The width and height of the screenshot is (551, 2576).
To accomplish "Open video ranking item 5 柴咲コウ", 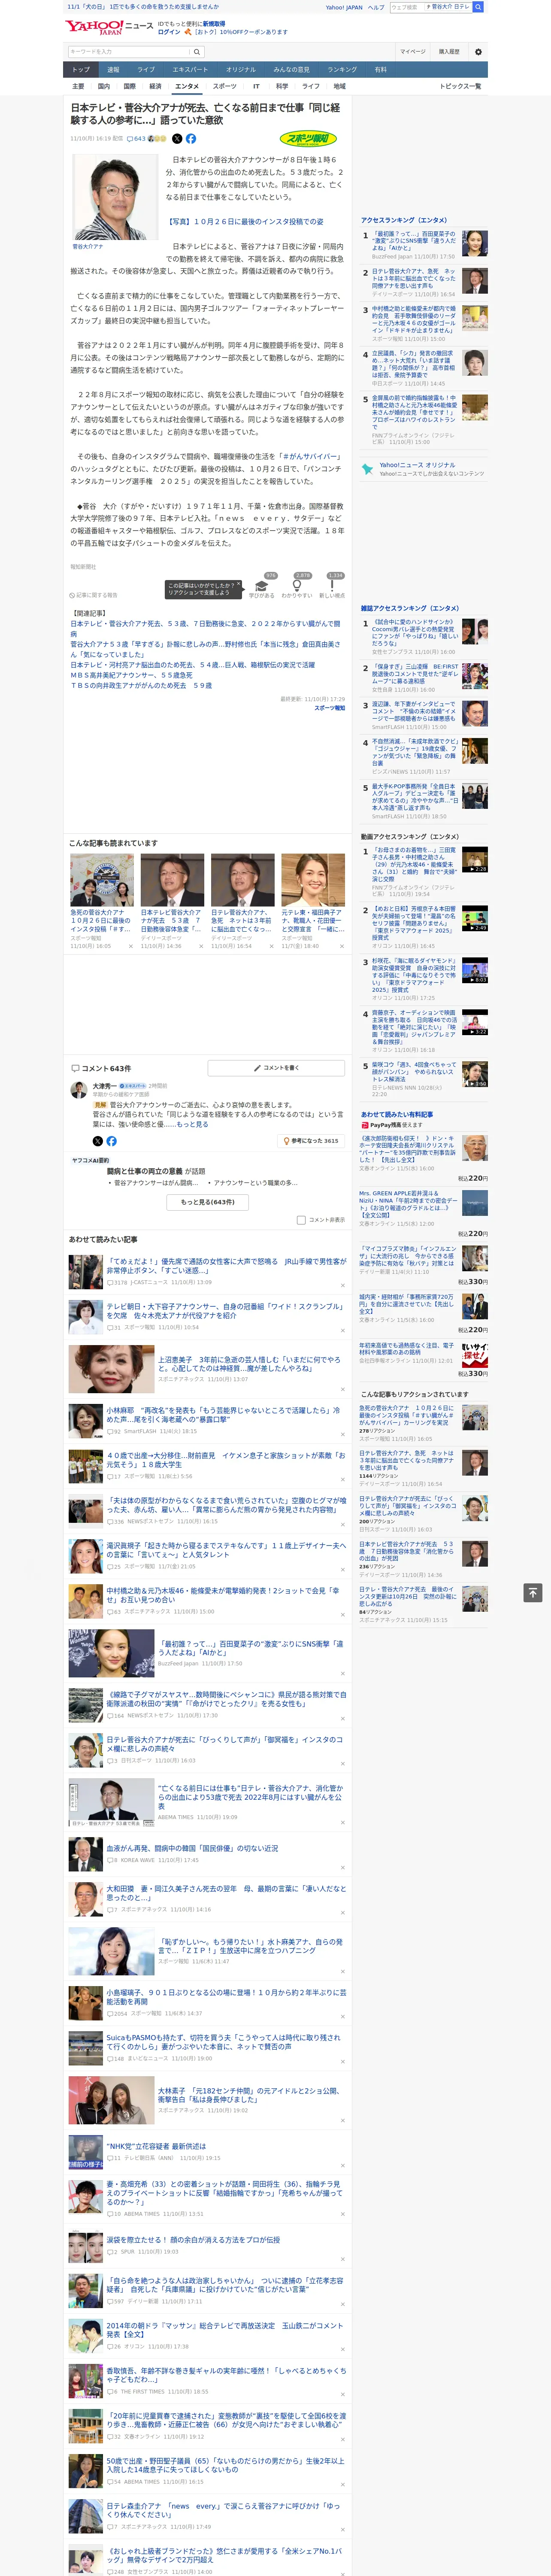I will coord(414,1072).
